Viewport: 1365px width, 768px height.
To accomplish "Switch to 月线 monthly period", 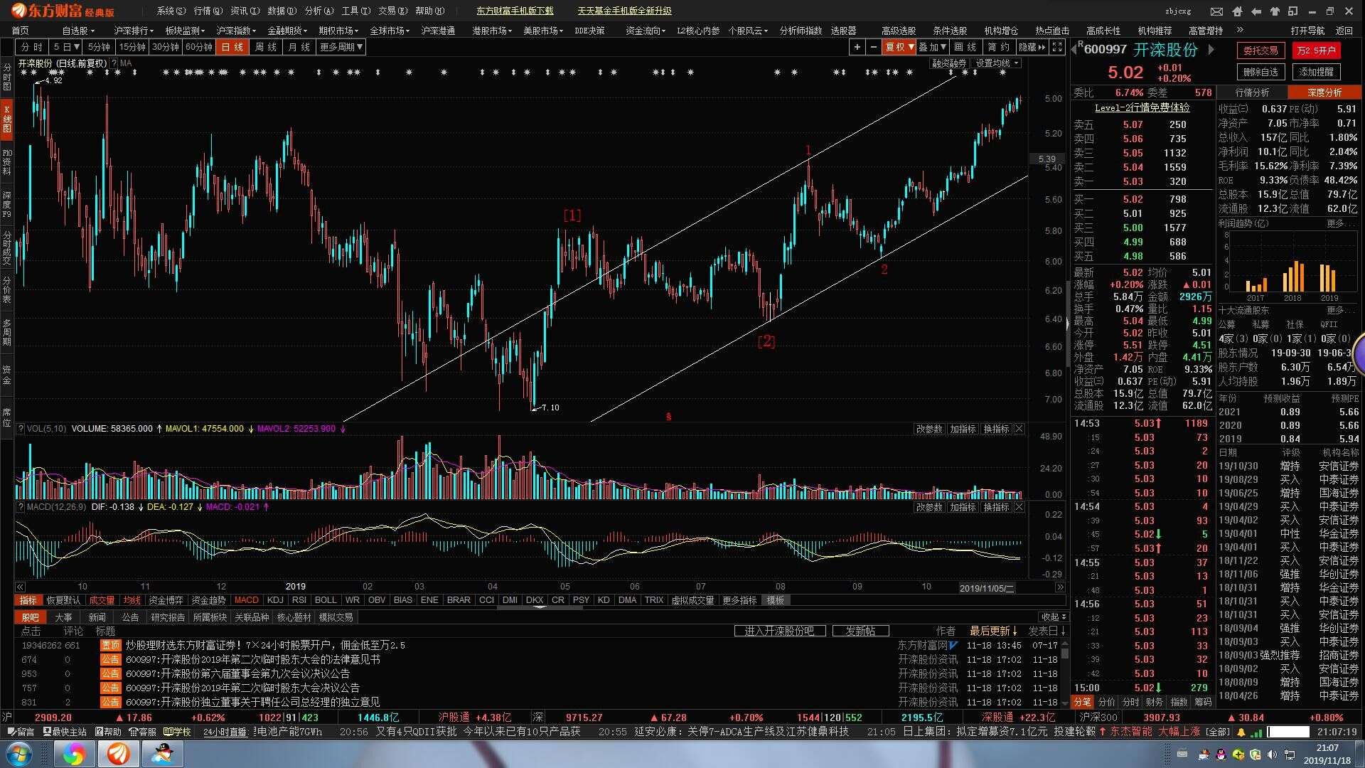I will (299, 47).
